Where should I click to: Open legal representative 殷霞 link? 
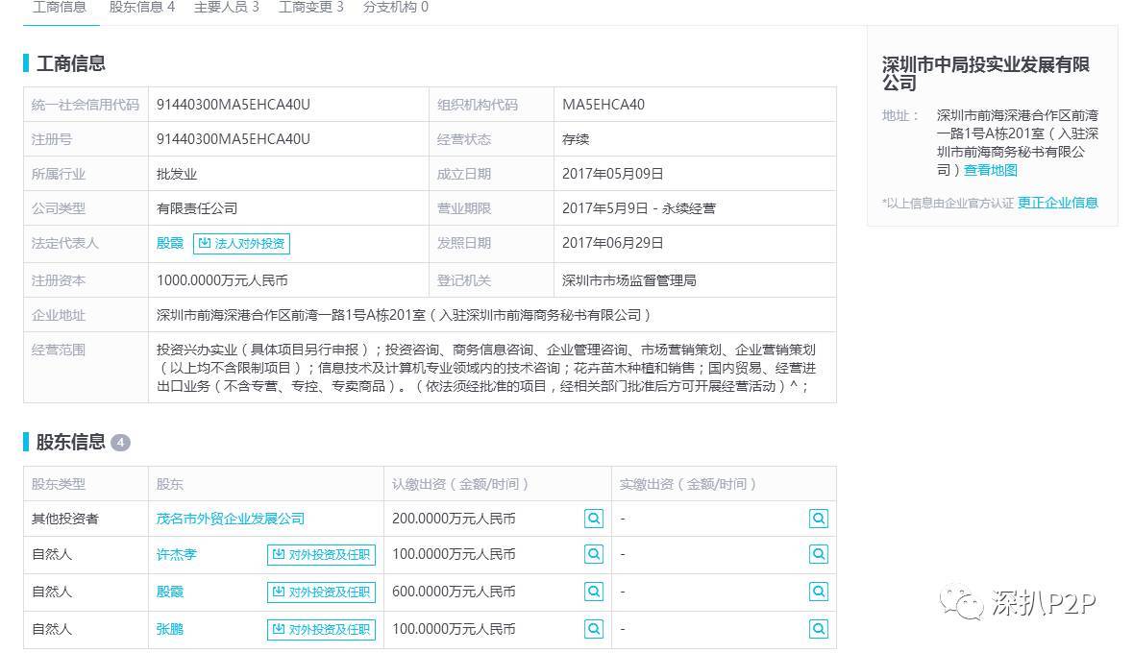[170, 243]
